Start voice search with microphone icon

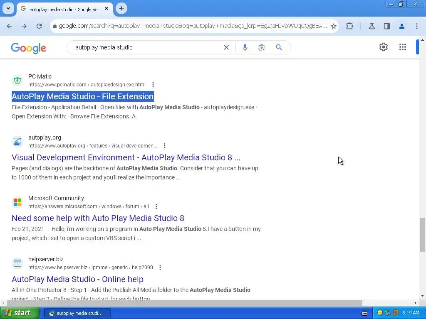[245, 47]
